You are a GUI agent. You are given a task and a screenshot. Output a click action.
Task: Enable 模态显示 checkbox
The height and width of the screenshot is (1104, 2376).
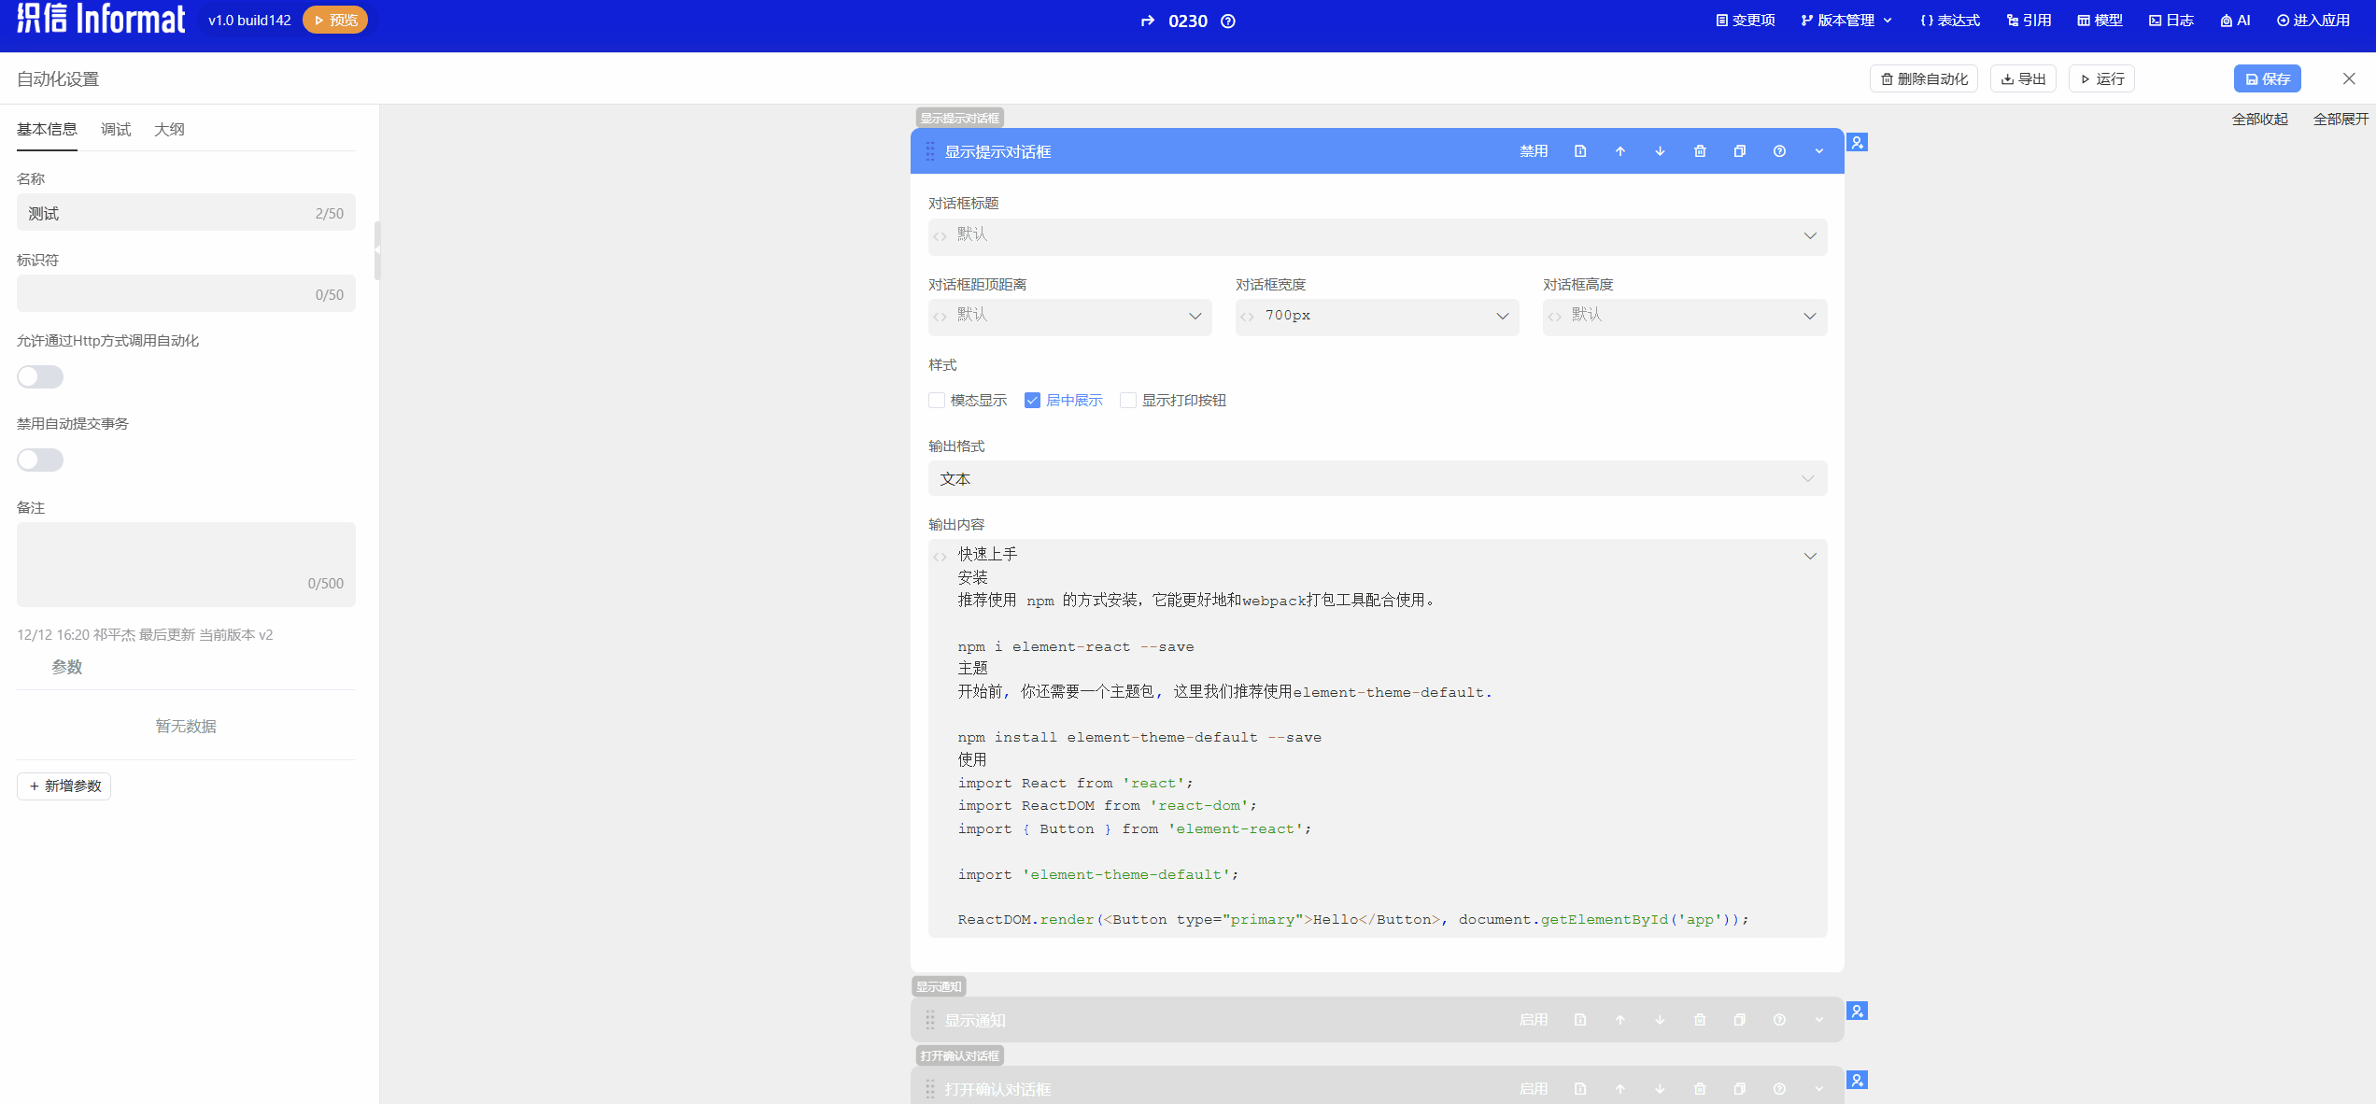point(937,401)
